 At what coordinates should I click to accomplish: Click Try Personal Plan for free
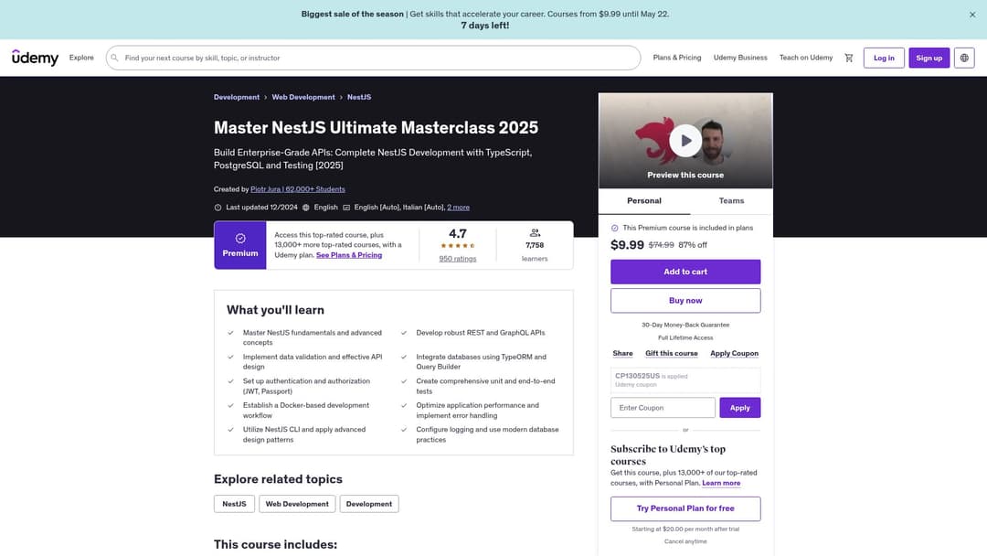685,508
